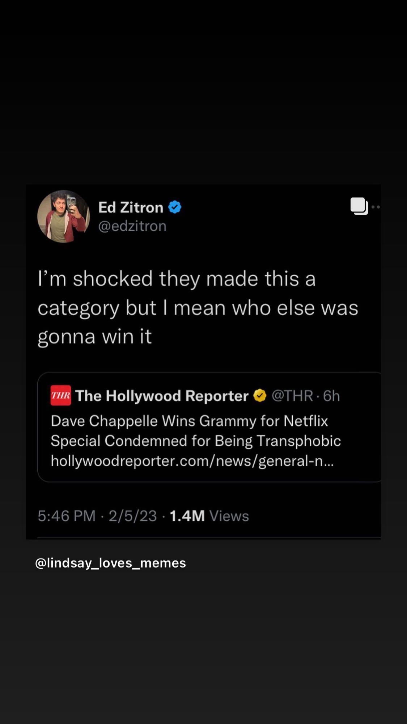Open The Hollywood Reporter account name
The height and width of the screenshot is (724, 407).
(161, 396)
